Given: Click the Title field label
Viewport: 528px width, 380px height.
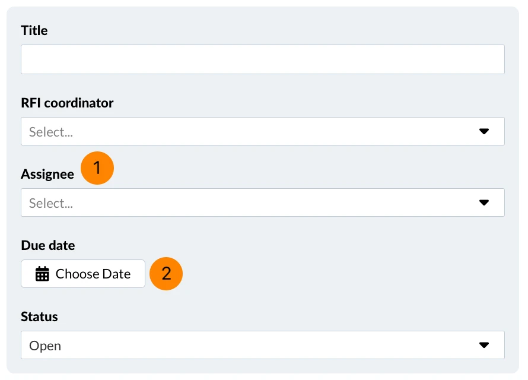Looking at the screenshot, I should point(34,30).
